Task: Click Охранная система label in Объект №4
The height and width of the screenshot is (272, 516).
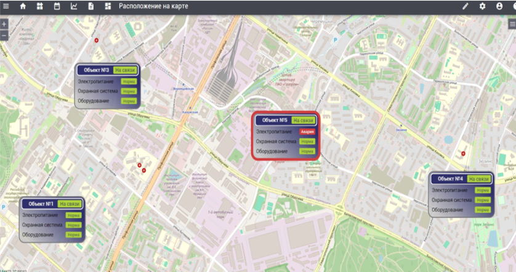Action: click(x=451, y=200)
